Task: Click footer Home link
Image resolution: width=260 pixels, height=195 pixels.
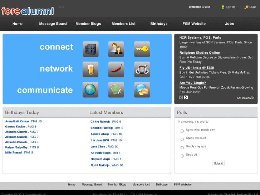Action: coord(72,185)
